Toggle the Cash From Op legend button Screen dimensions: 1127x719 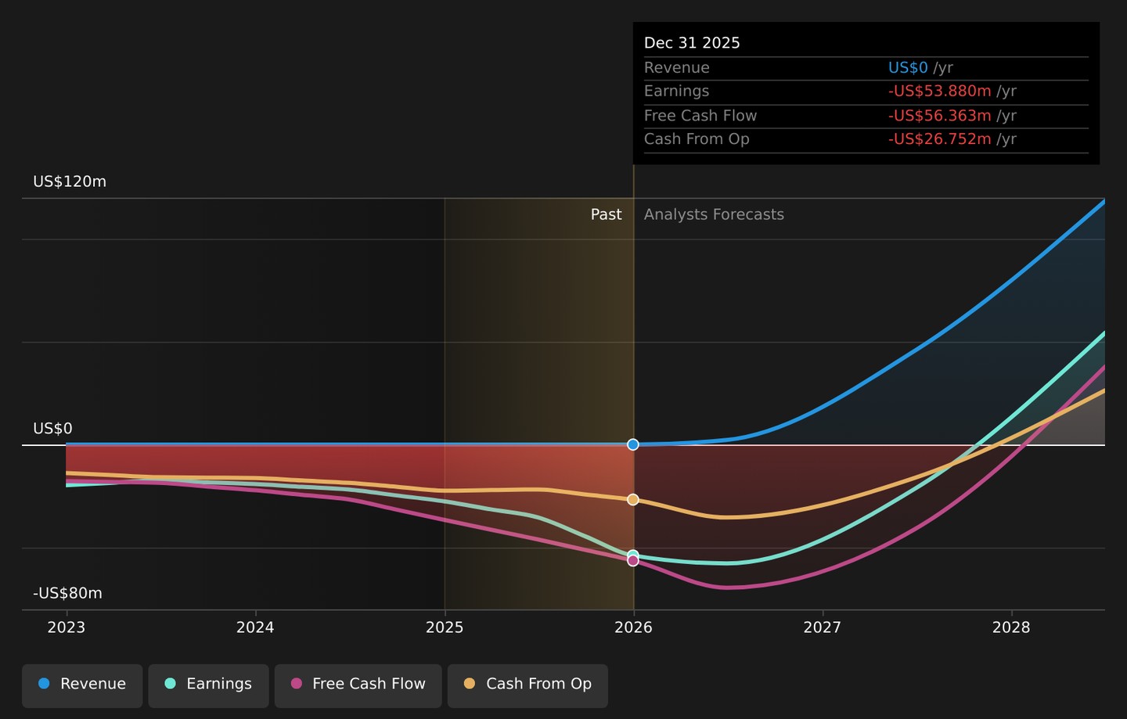527,685
